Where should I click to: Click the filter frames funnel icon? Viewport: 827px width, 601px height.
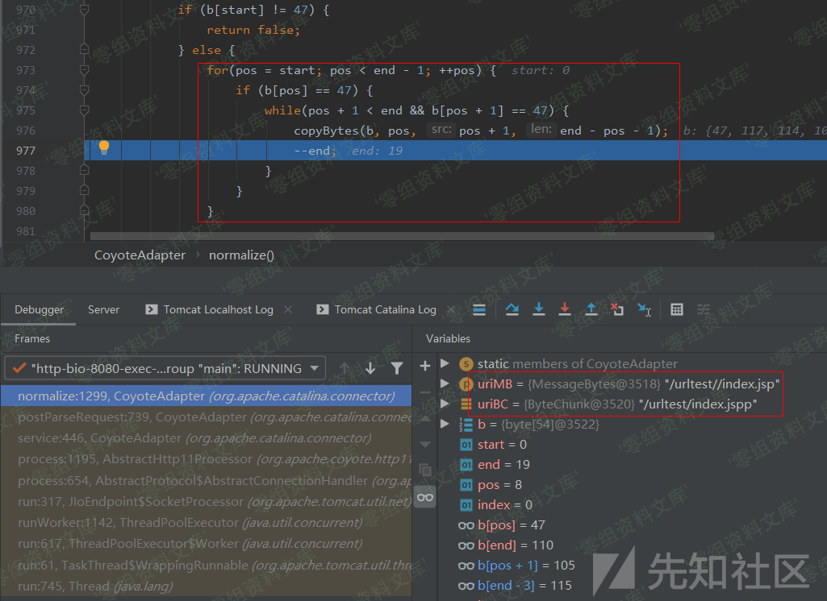[x=396, y=368]
